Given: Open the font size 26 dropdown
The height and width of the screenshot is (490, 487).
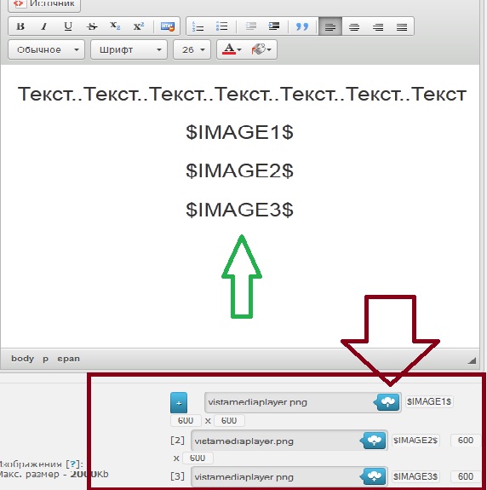Looking at the screenshot, I should pos(192,49).
